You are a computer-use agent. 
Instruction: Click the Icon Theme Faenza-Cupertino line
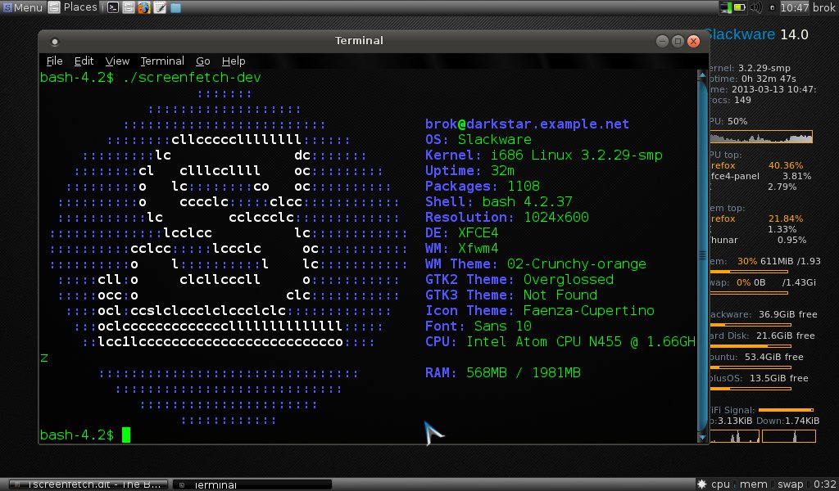click(x=539, y=310)
